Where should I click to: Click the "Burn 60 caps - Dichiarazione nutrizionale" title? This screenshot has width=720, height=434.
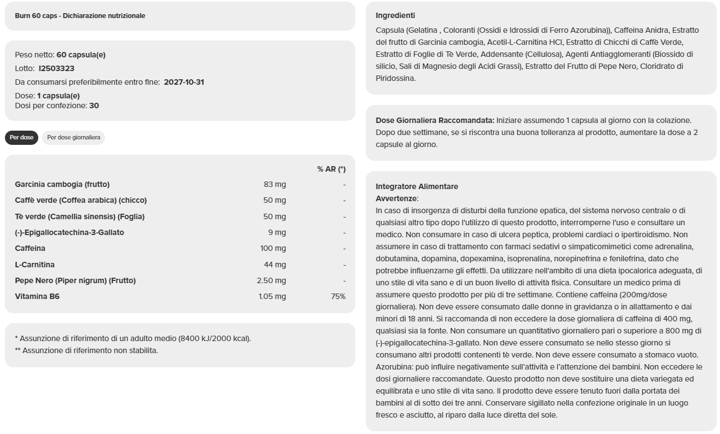pyautogui.click(x=80, y=16)
